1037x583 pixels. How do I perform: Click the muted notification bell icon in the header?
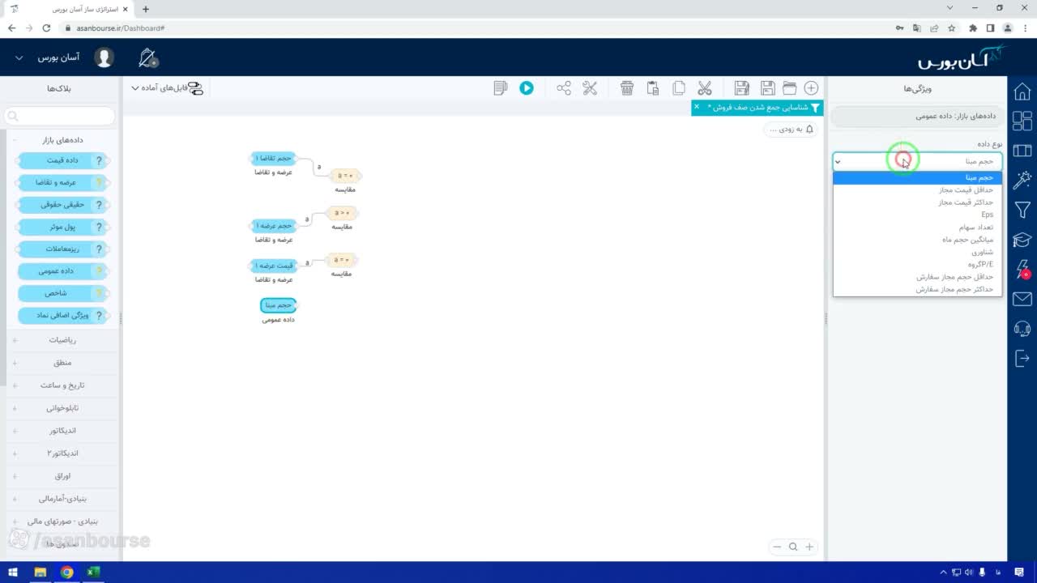[x=147, y=57]
